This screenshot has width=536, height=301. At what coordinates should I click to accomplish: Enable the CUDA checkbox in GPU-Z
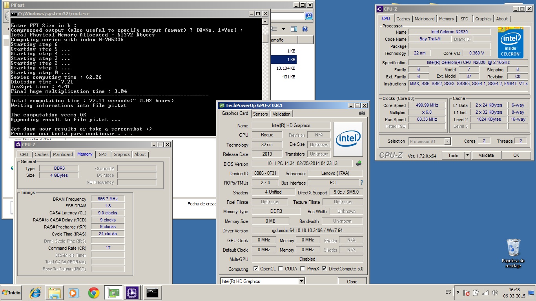[281, 269]
